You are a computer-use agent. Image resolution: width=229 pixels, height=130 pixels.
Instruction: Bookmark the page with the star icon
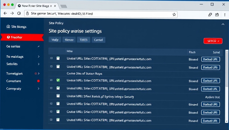[174, 14]
